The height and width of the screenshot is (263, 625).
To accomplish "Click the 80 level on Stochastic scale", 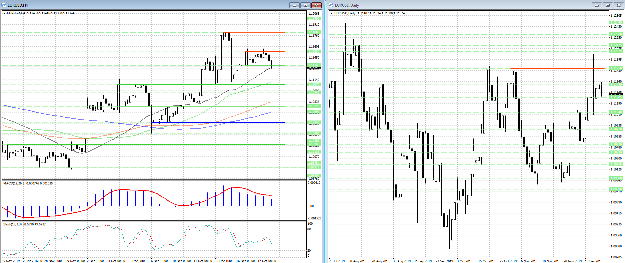I will tap(309, 229).
